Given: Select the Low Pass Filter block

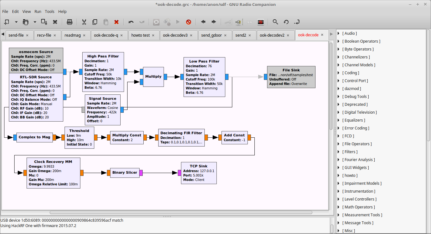Looking at the screenshot, I should point(204,77).
